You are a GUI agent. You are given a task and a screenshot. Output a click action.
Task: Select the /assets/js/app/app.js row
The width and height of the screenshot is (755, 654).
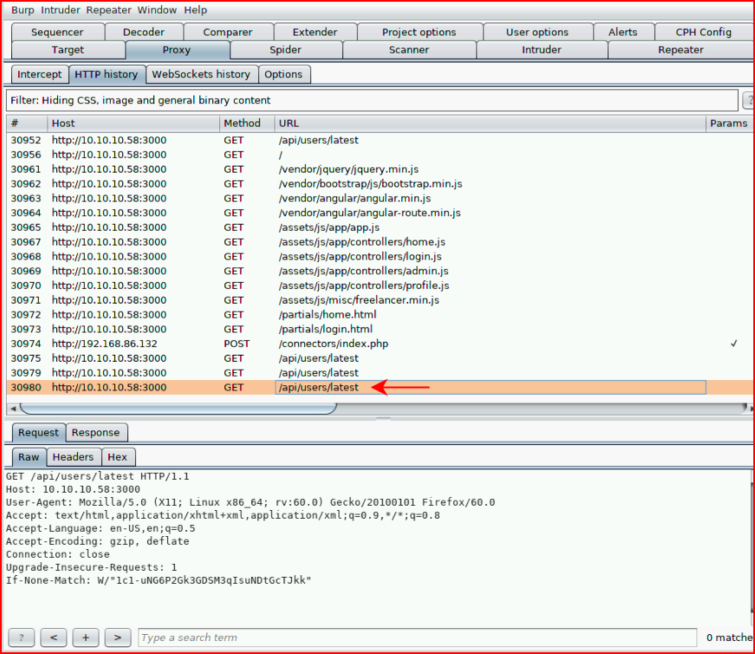(x=380, y=227)
